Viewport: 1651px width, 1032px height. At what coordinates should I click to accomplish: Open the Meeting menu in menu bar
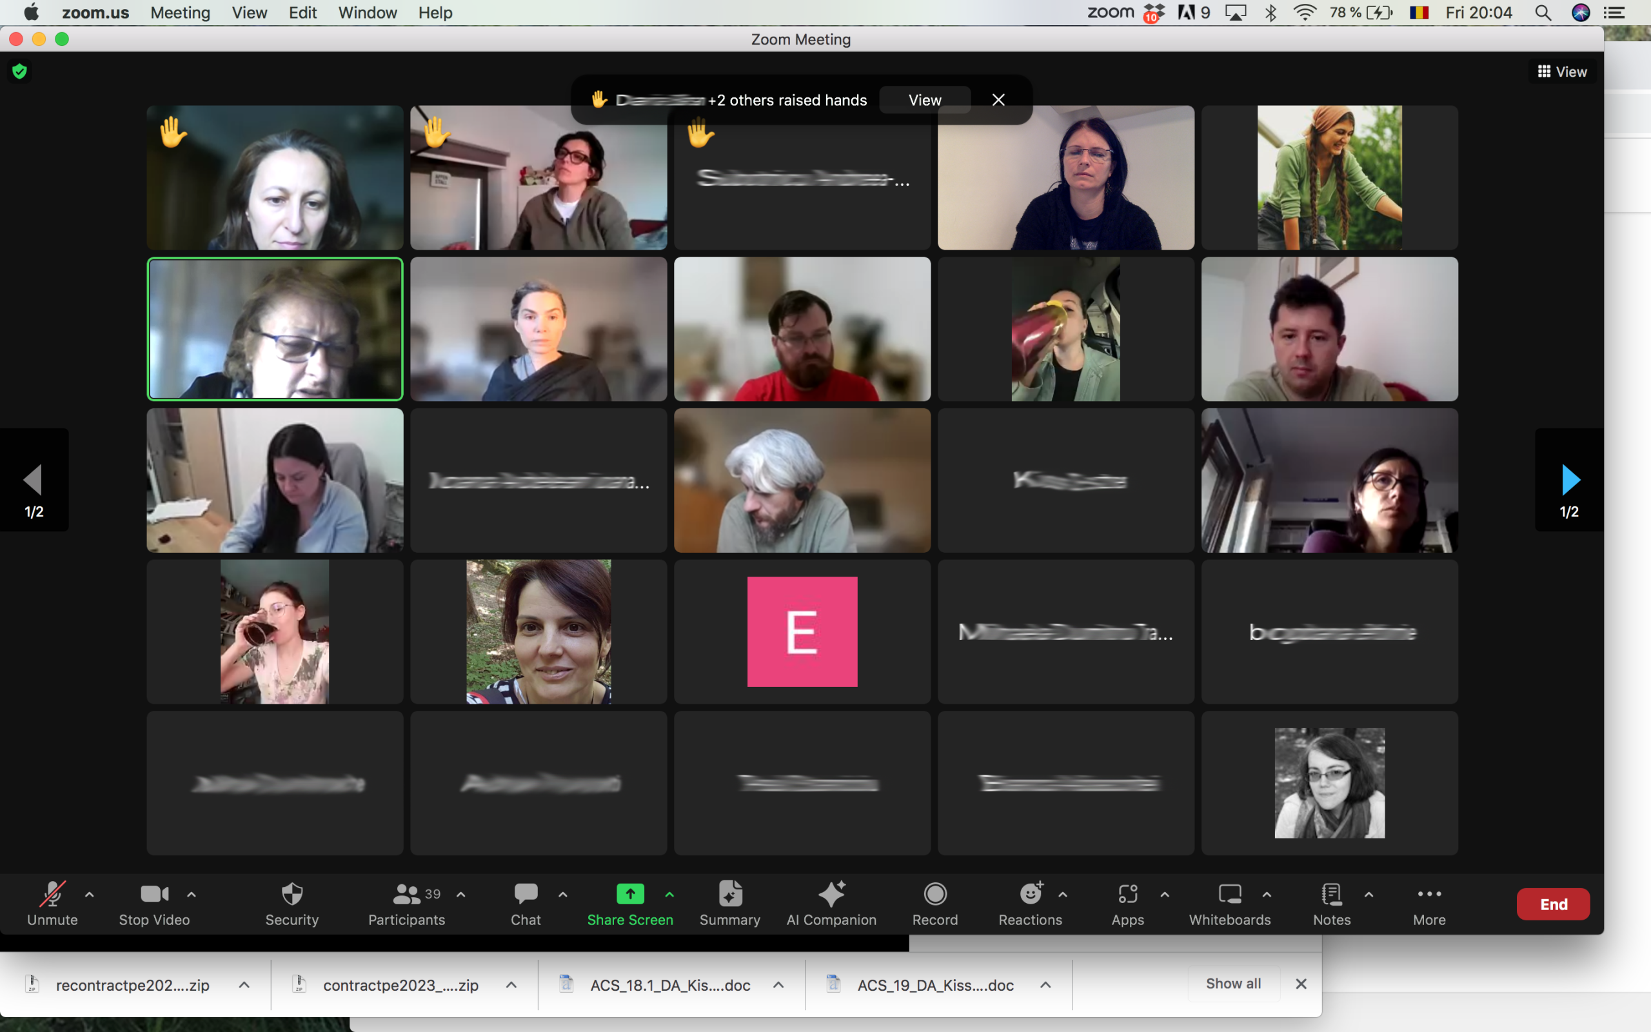[x=180, y=12]
